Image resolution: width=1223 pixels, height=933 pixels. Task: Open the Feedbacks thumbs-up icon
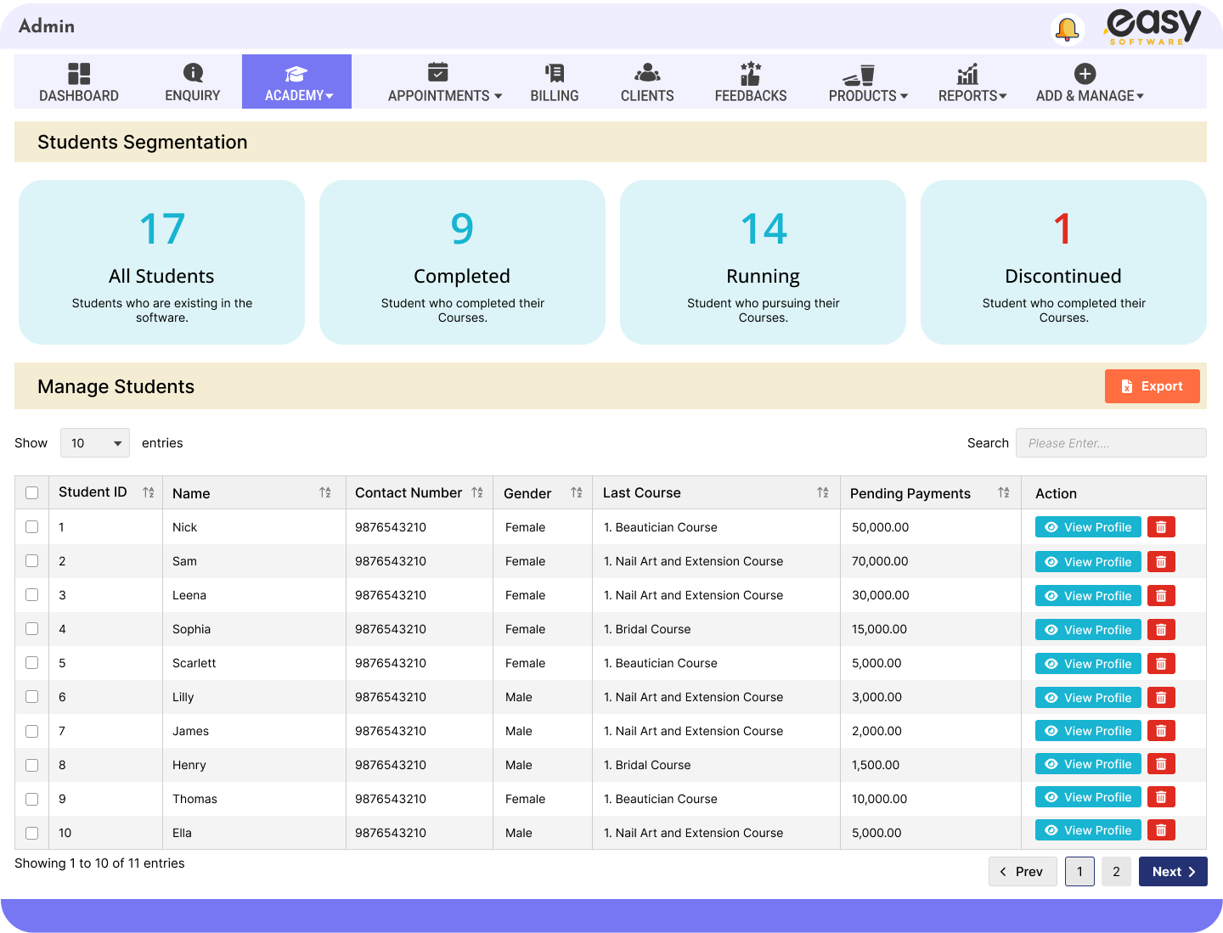[750, 74]
